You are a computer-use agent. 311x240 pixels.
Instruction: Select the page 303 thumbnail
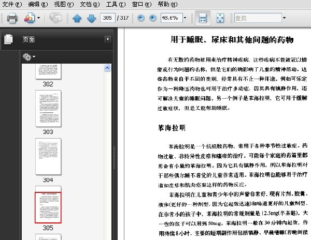(x=48, y=109)
